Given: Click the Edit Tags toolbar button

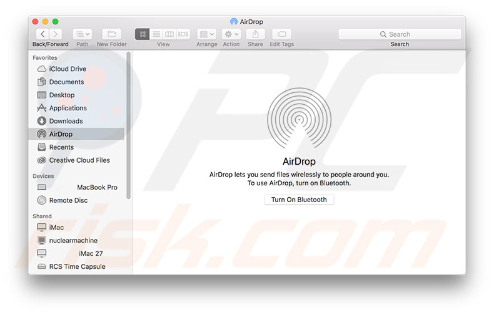Looking at the screenshot, I should pos(281,34).
